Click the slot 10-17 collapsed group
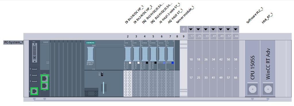 coord(191,68)
